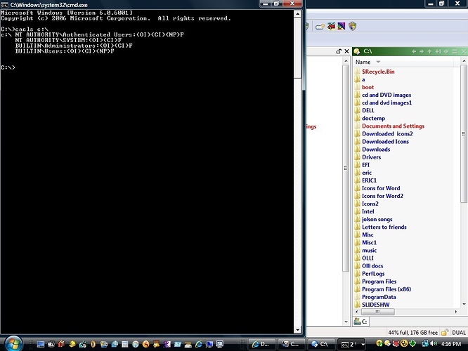
Task: Click the scroll-down arrow of the cmd window
Action: click(x=297, y=329)
